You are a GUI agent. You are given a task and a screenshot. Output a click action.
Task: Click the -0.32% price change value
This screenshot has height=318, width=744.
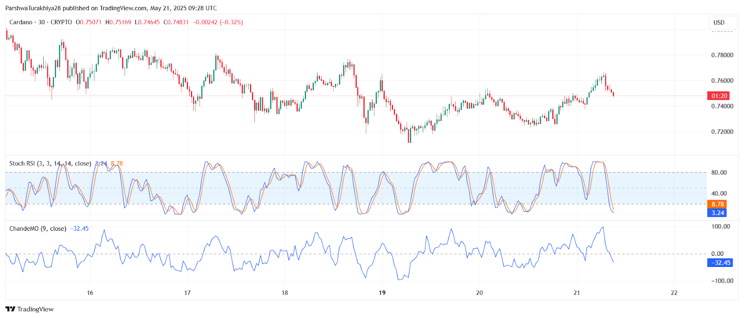coord(232,22)
